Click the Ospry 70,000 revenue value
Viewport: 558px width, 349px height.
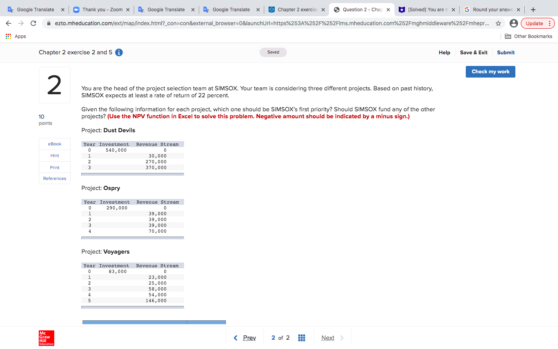(158, 231)
